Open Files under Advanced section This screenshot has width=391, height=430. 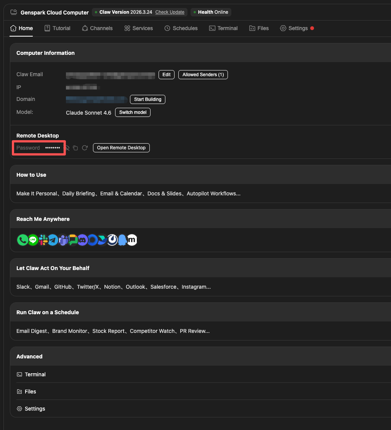(204, 392)
